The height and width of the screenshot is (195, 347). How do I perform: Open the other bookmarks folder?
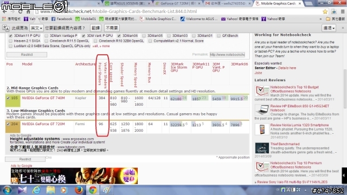click(335, 19)
